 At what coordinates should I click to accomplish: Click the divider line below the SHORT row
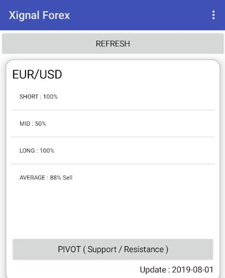(113, 110)
